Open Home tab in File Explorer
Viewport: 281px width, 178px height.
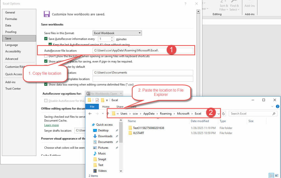106,107
